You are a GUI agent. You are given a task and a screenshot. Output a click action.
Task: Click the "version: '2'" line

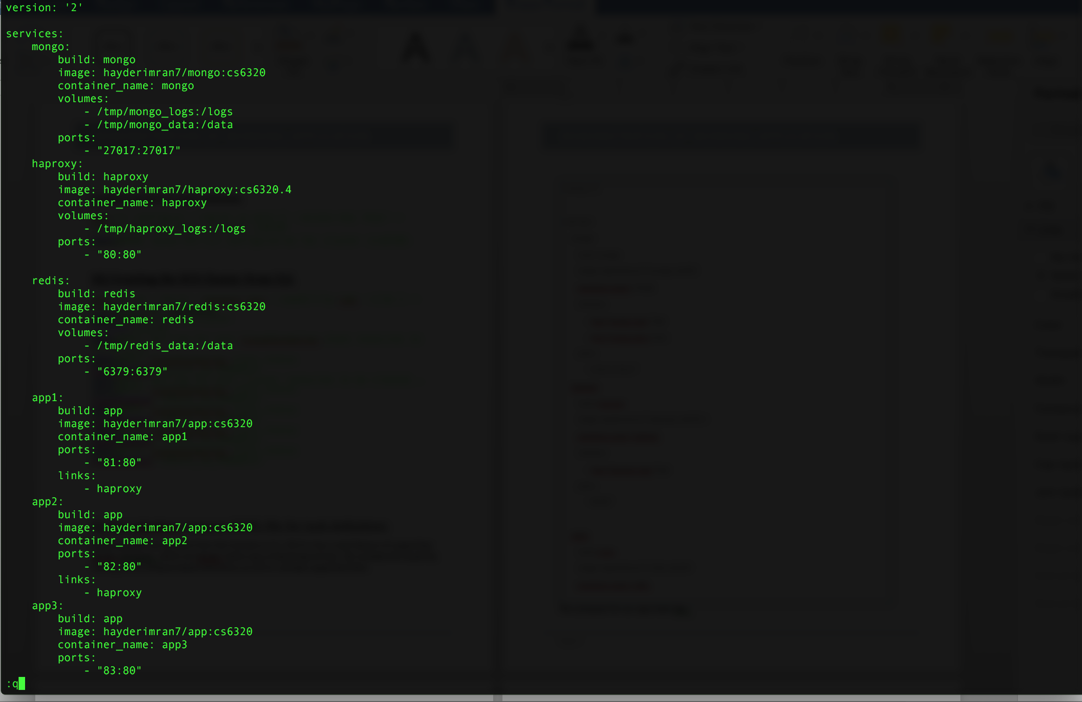pos(44,7)
